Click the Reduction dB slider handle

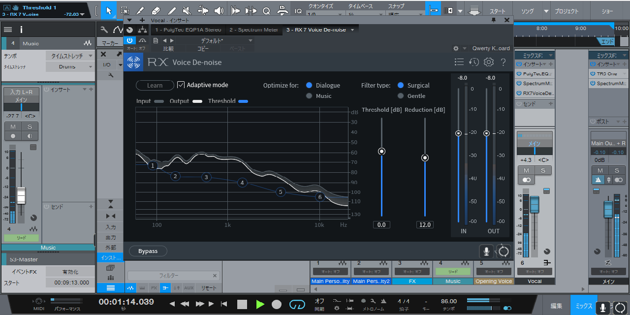coord(425,157)
